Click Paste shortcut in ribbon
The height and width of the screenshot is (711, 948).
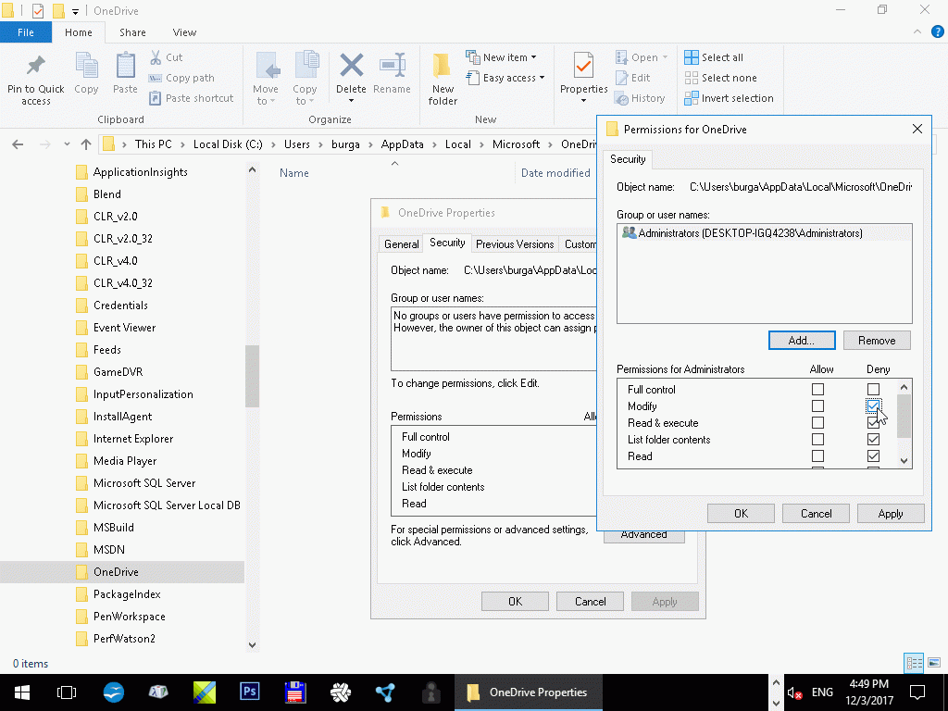coord(191,98)
